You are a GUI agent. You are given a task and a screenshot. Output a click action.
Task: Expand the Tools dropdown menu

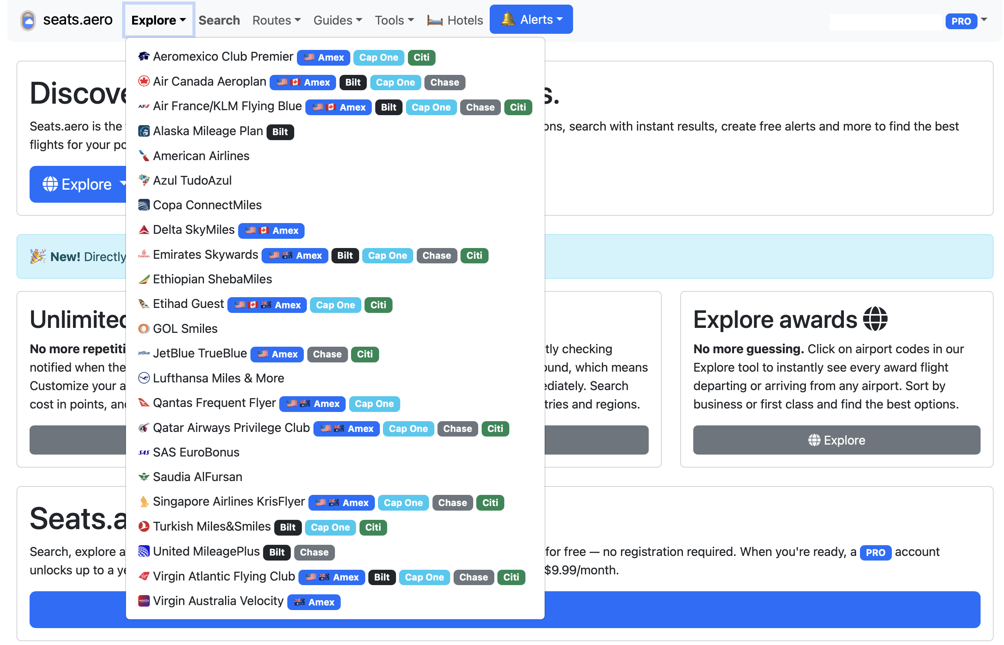click(394, 20)
